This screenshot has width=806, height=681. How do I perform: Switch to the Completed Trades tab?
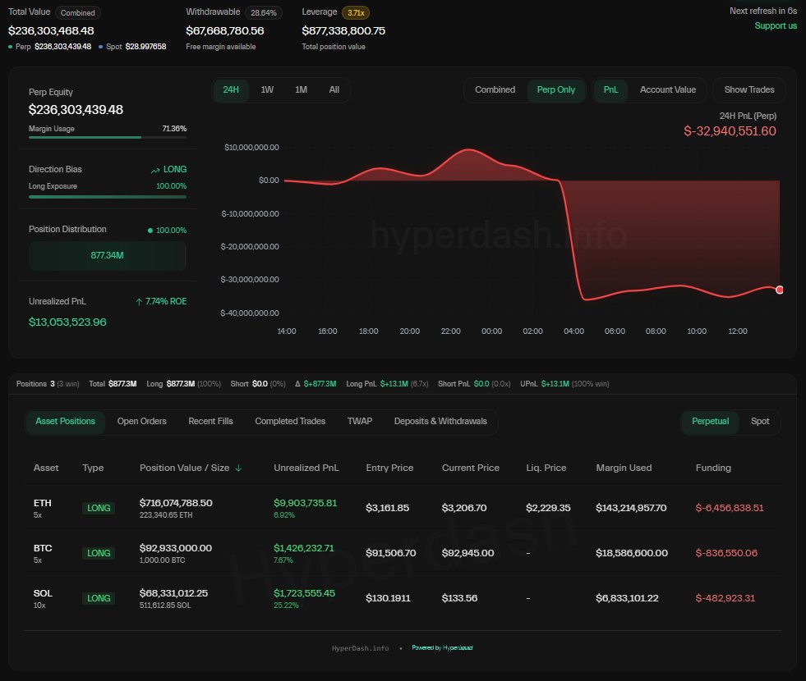(x=289, y=421)
